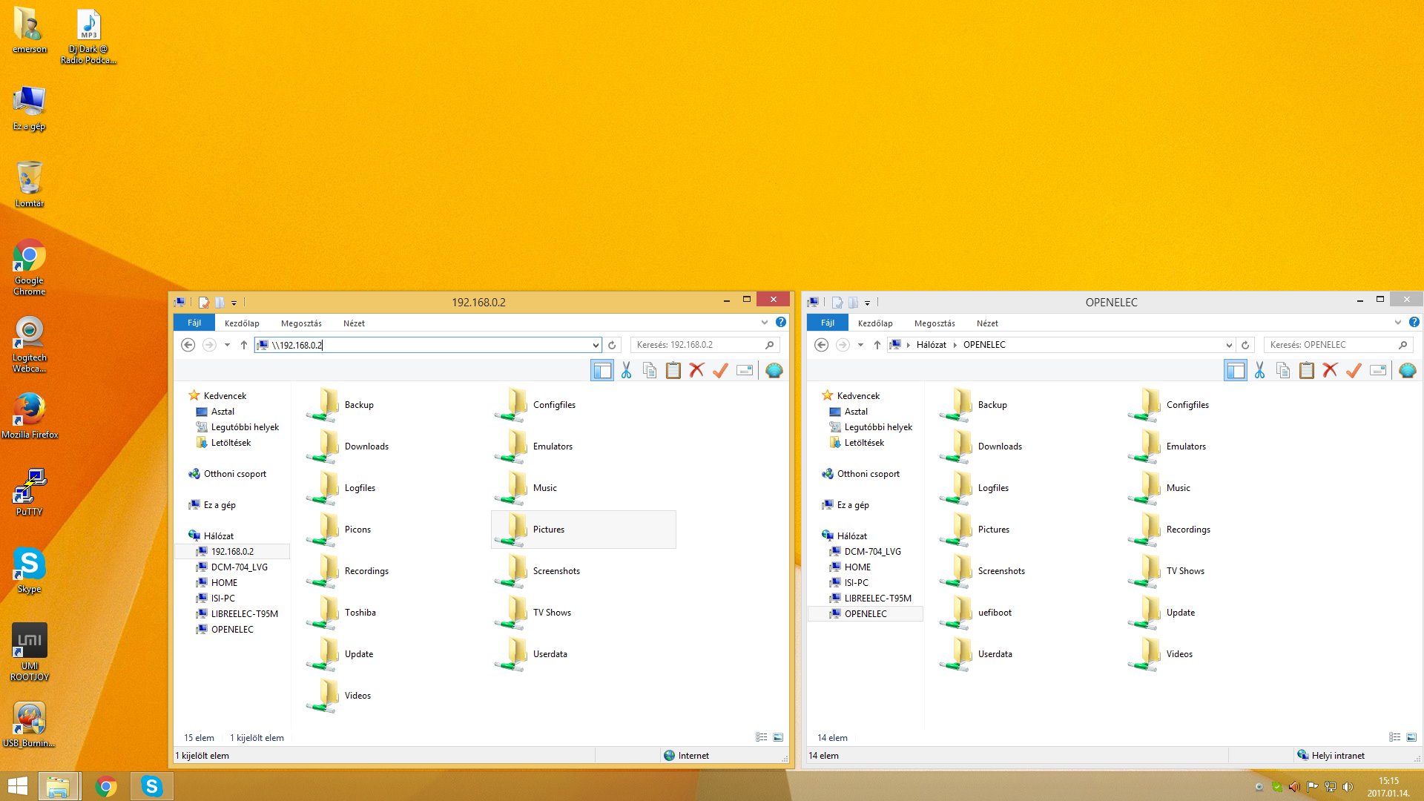Viewport: 1424px width, 801px height.
Task: Click Rename icon in OPENELEC window toolbar
Action: [x=1378, y=370]
